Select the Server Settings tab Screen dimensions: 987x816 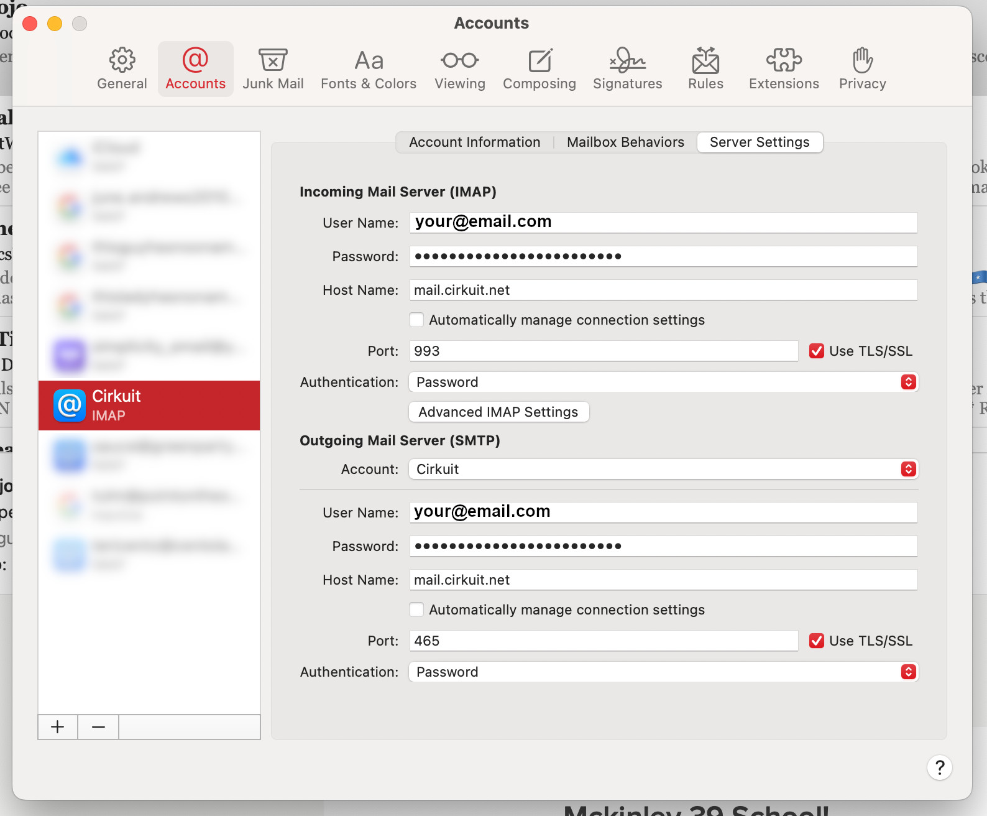760,142
